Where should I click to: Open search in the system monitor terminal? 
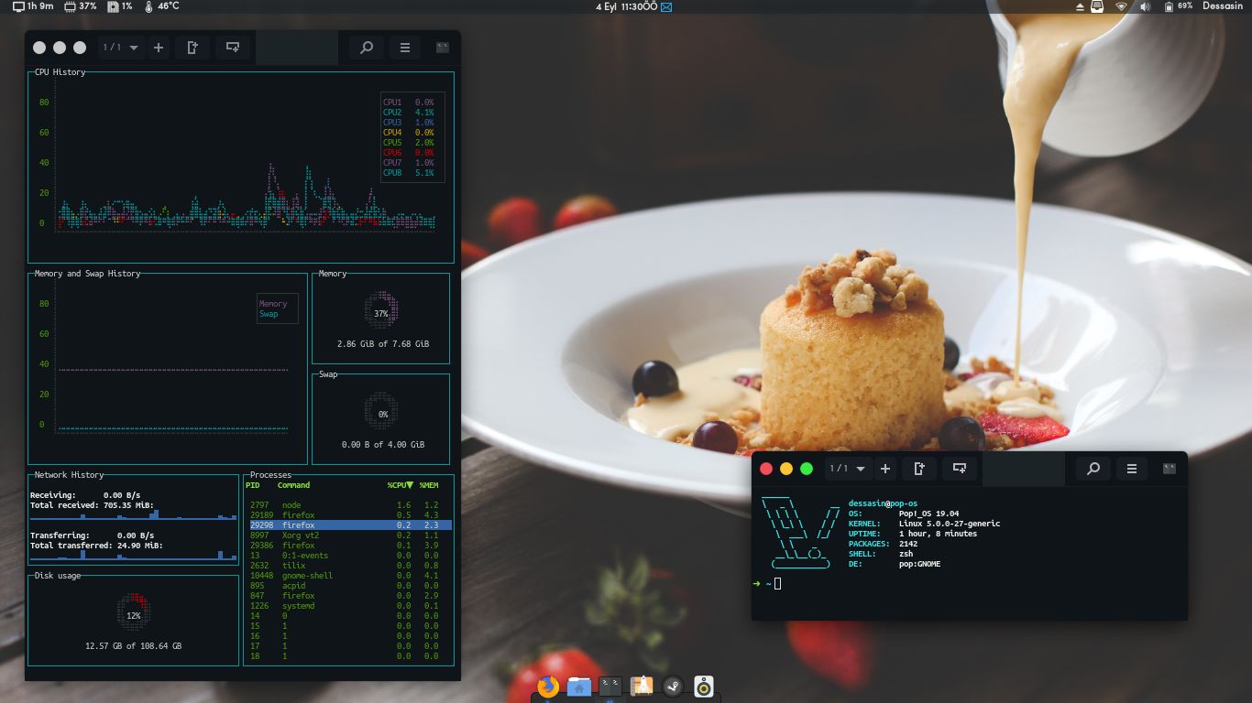tap(365, 47)
